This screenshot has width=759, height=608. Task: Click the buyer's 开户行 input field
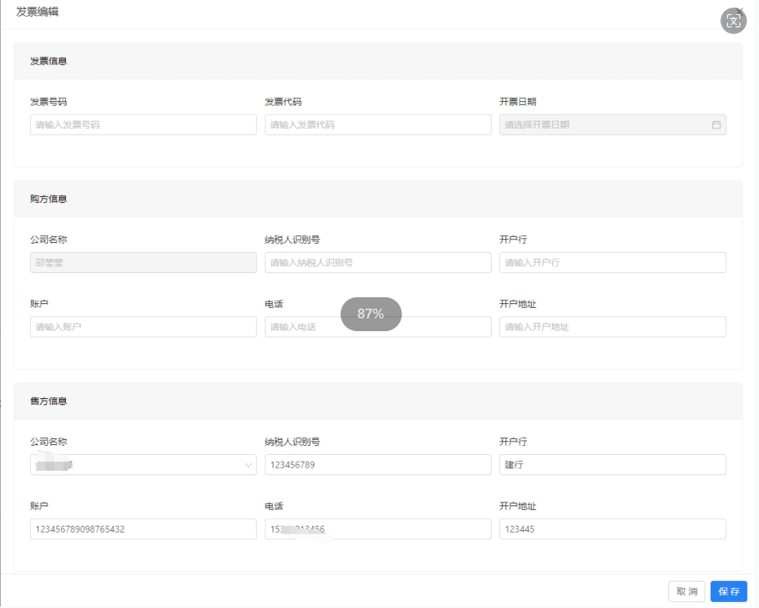click(x=612, y=263)
